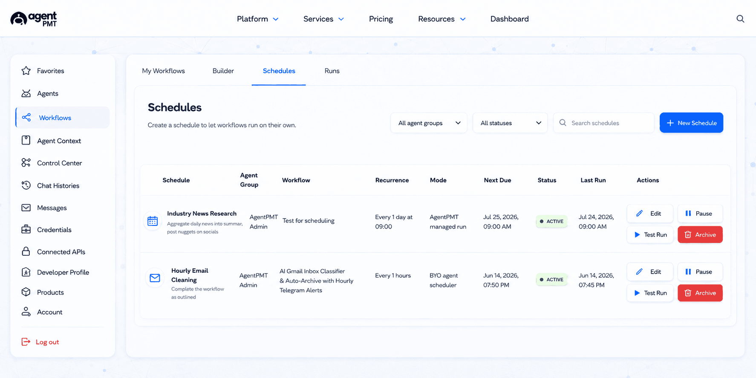Click the Last Run column header
Viewport: 756px width, 378px height.
click(x=593, y=180)
